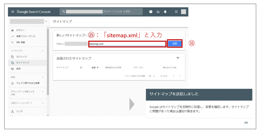Screen dimensions: 260x133
Task: Click the 送信 submit button
Action: point(175,44)
